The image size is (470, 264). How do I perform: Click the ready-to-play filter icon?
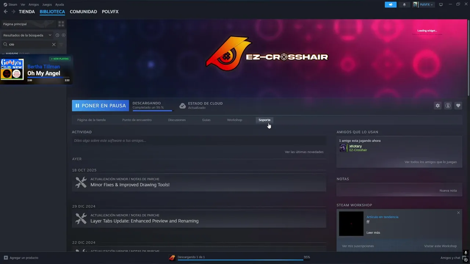click(64, 35)
